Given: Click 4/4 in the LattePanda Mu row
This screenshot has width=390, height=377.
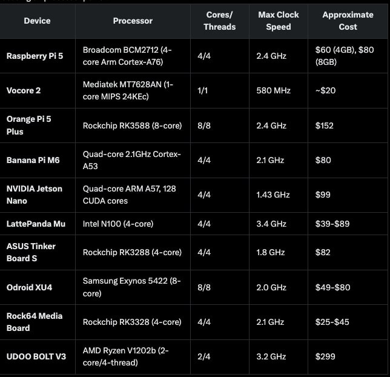Looking at the screenshot, I should pyautogui.click(x=204, y=224).
